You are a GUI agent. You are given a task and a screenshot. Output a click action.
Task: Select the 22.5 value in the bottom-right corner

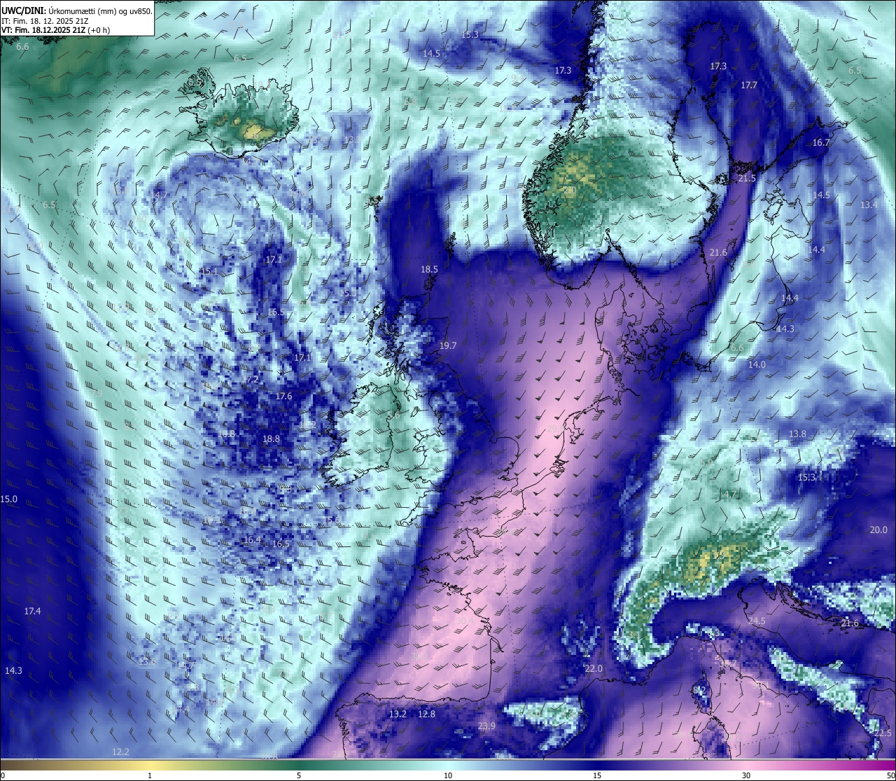pyautogui.click(x=883, y=733)
